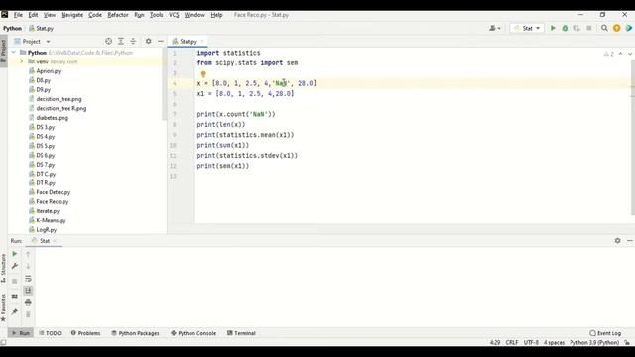Screen dimensions: 635x357
Task: Open Run panel settings gear
Action: tap(617, 240)
